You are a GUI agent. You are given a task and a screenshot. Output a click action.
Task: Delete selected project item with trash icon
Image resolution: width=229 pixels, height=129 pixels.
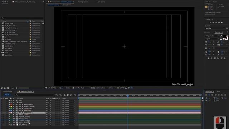(x=16, y=88)
